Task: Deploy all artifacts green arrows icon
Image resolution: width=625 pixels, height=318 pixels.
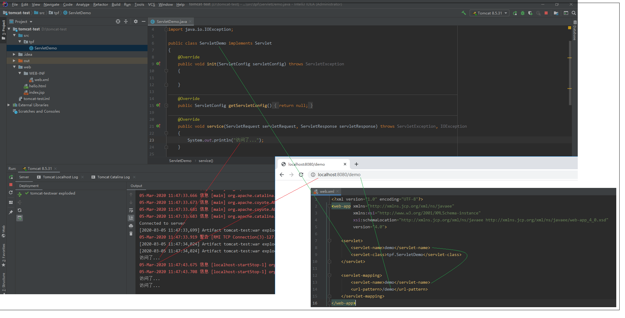Action: [x=20, y=195]
